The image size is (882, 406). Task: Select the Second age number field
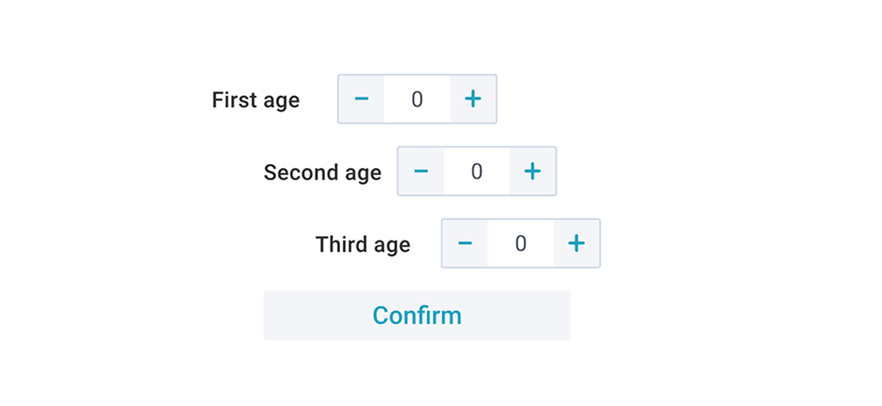tap(477, 172)
